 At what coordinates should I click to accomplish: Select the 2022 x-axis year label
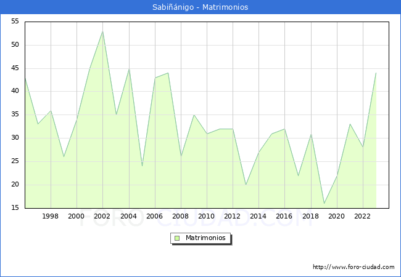(362, 216)
